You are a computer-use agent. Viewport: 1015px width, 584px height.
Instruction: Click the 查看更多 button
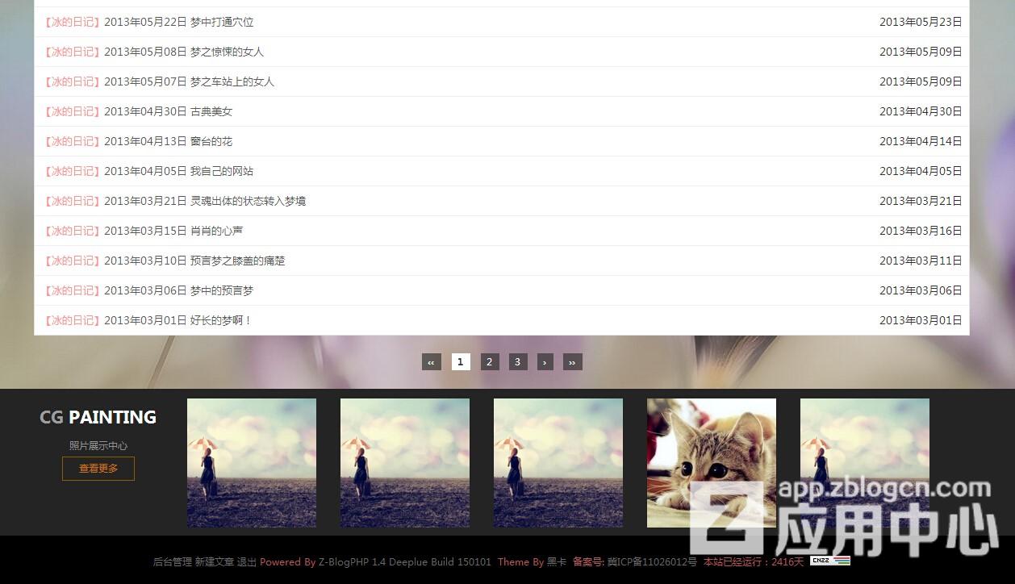click(98, 469)
